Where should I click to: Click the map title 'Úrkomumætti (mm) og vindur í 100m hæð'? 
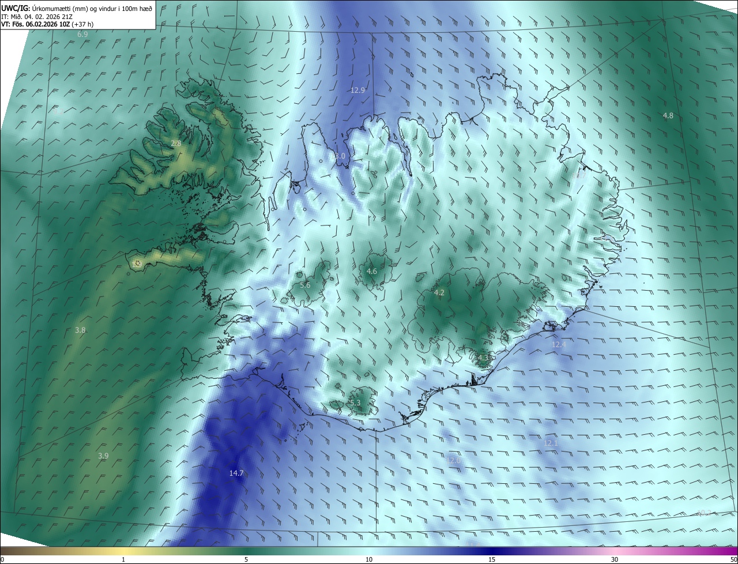(91, 8)
